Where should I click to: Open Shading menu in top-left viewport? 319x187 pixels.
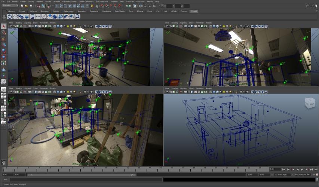point(19,23)
